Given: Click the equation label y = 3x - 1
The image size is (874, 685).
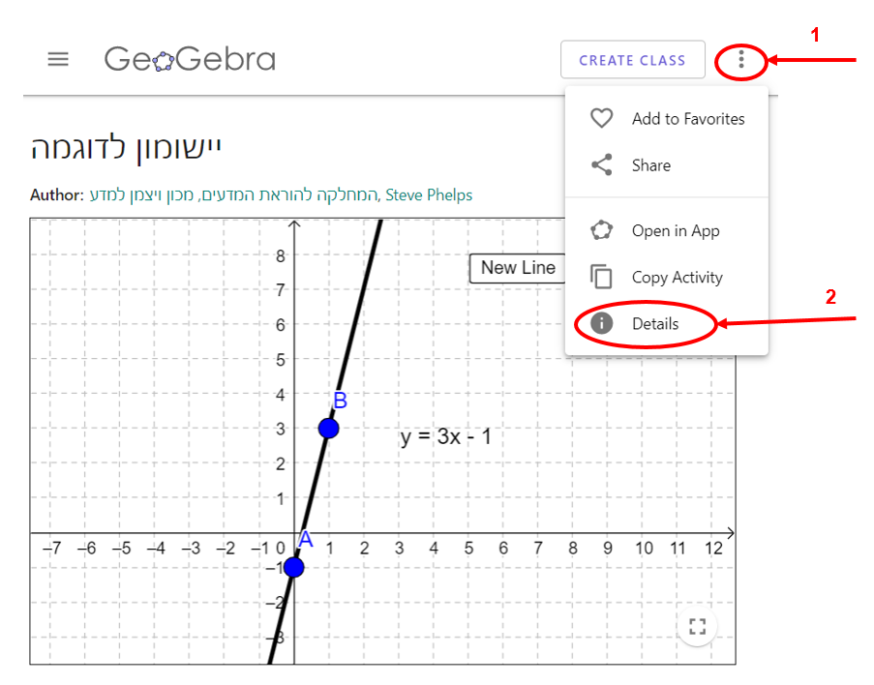Looking at the screenshot, I should pos(445,437).
